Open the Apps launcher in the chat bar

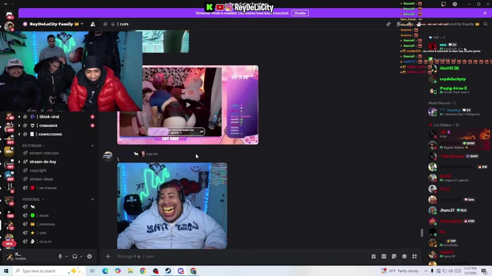click(x=415, y=256)
